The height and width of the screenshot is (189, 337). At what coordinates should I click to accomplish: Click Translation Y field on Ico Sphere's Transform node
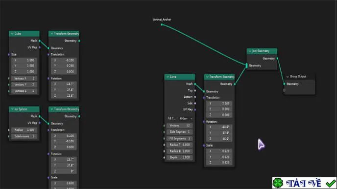click(x=64, y=142)
